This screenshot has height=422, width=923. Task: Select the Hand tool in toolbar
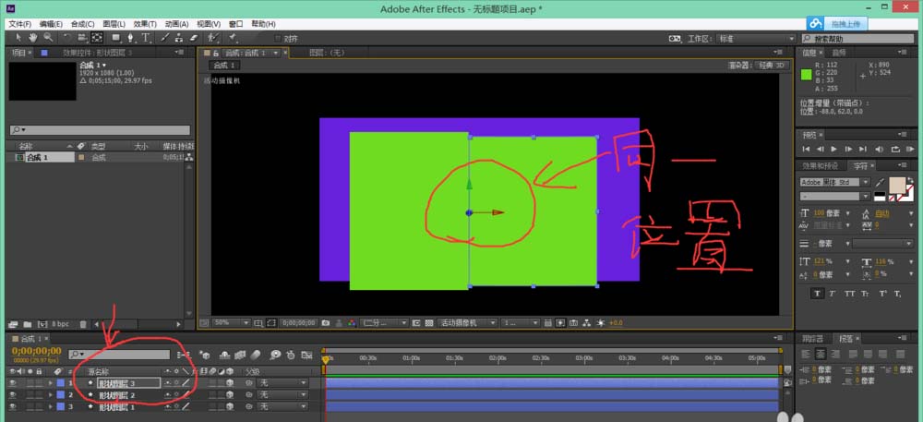pyautogui.click(x=34, y=38)
